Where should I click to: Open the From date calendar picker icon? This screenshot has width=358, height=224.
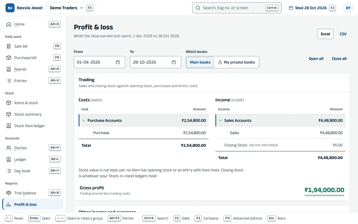(x=118, y=62)
